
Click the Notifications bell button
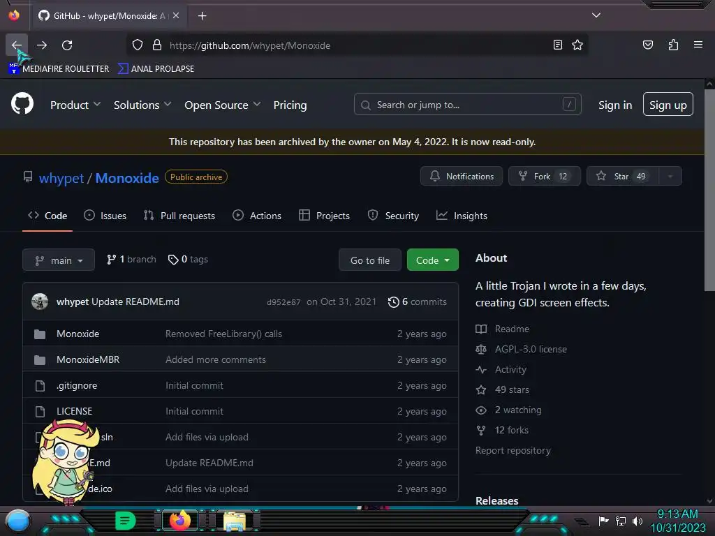pyautogui.click(x=462, y=176)
